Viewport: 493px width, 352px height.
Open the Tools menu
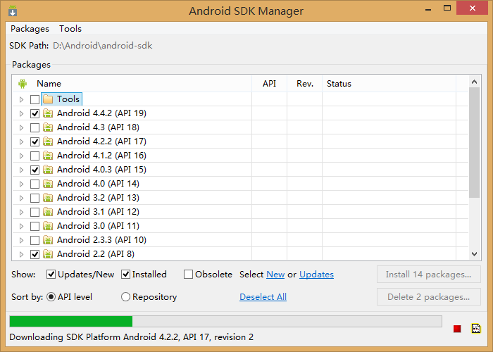(x=70, y=29)
